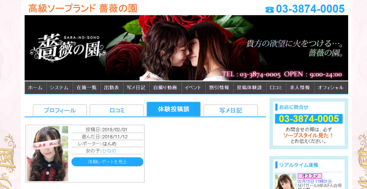Click the ひなの profile photo thumbnail

tap(47, 154)
